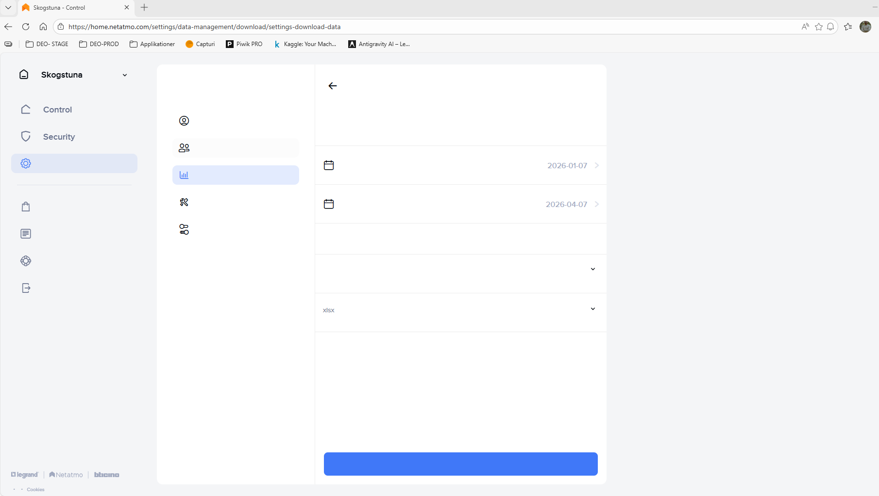The width and height of the screenshot is (879, 496).
Task: Open the wrench and screwdriver tools icon
Action: tap(184, 202)
